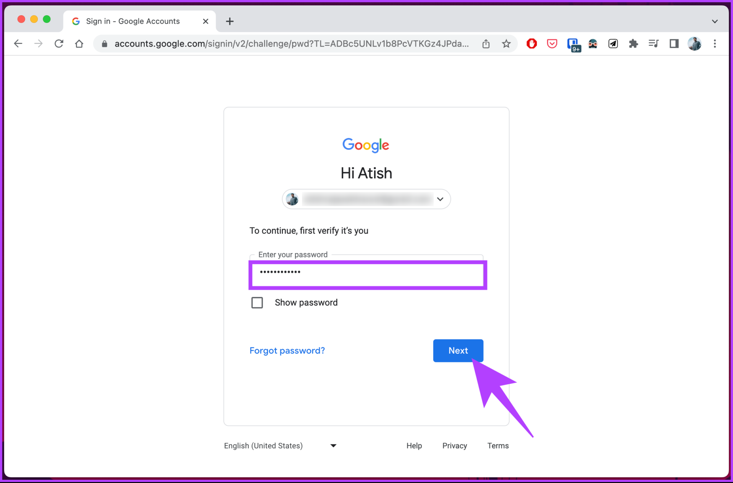View site security lock information
The image size is (733, 483).
[105, 44]
